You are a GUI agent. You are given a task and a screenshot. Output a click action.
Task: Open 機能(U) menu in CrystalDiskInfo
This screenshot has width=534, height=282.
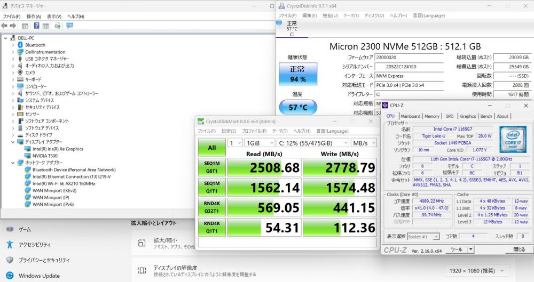[330, 15]
